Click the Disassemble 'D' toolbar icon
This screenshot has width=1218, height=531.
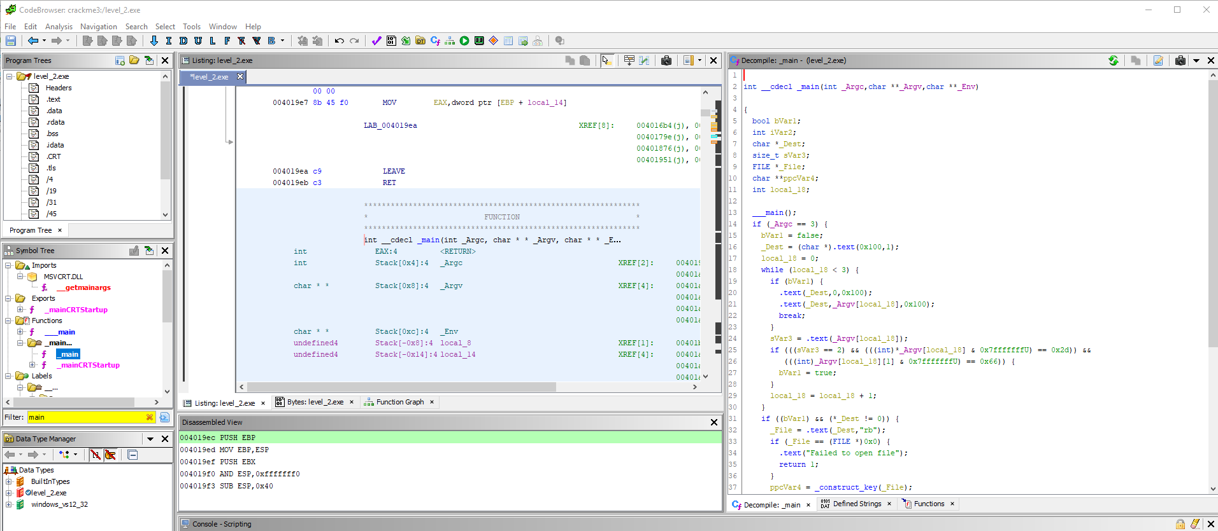[x=183, y=41]
